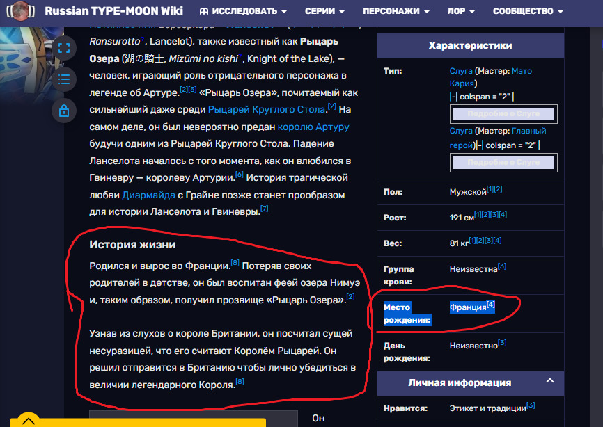
Task: Open the Диармайда article link
Action: (148, 195)
